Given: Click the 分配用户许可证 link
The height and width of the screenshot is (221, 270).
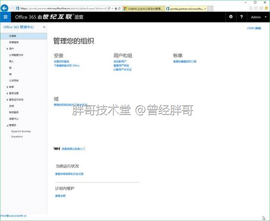Looking at the screenshot, I should point(123,69).
